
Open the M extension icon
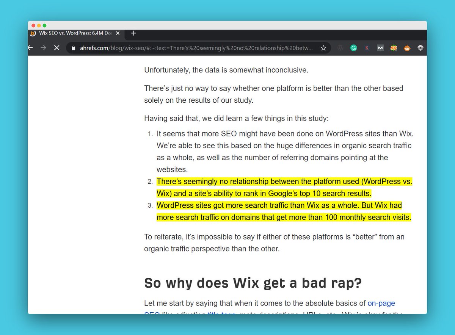[380, 48]
